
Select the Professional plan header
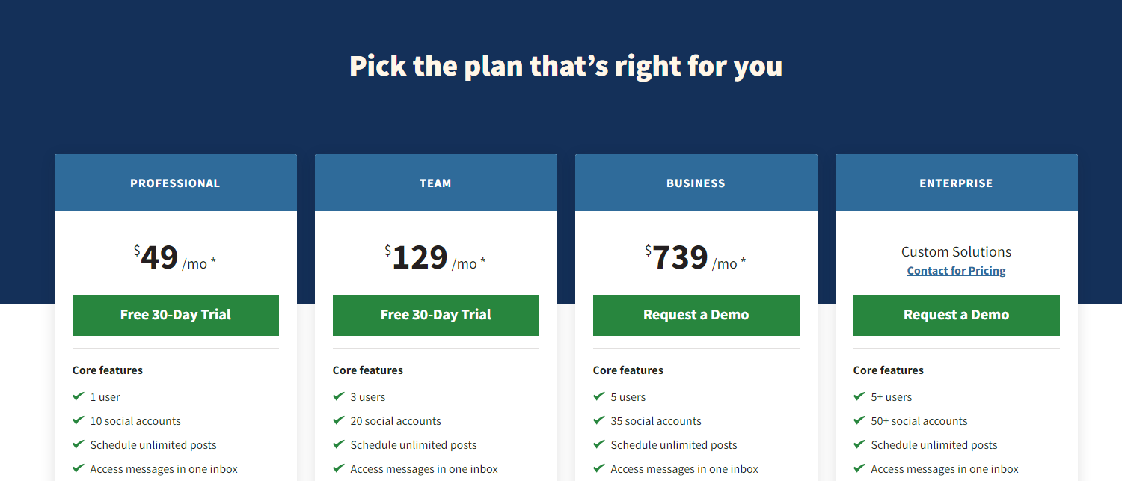click(x=176, y=183)
